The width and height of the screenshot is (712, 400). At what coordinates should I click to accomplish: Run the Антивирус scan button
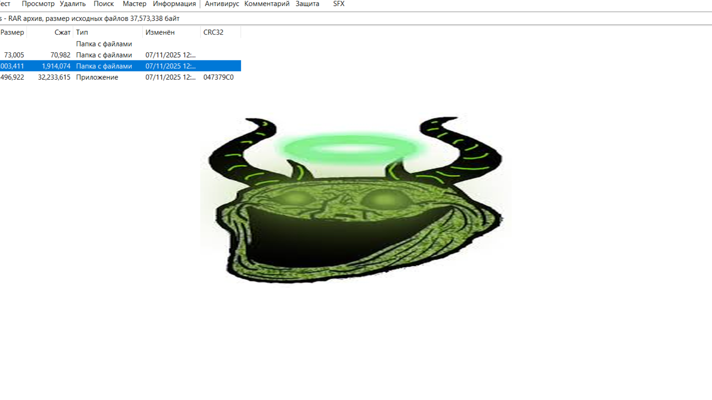click(x=222, y=4)
